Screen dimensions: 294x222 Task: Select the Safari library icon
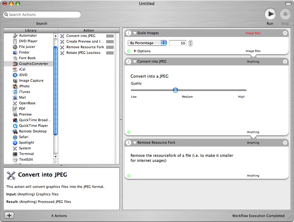pos(15,137)
